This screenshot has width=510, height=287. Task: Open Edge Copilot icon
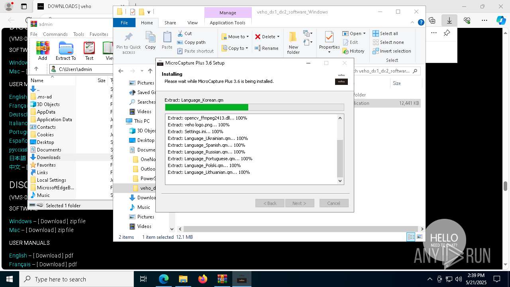click(501, 20)
